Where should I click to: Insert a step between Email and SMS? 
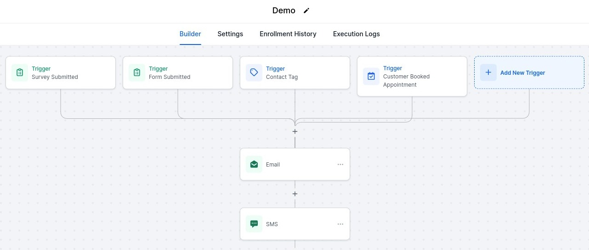(x=295, y=194)
